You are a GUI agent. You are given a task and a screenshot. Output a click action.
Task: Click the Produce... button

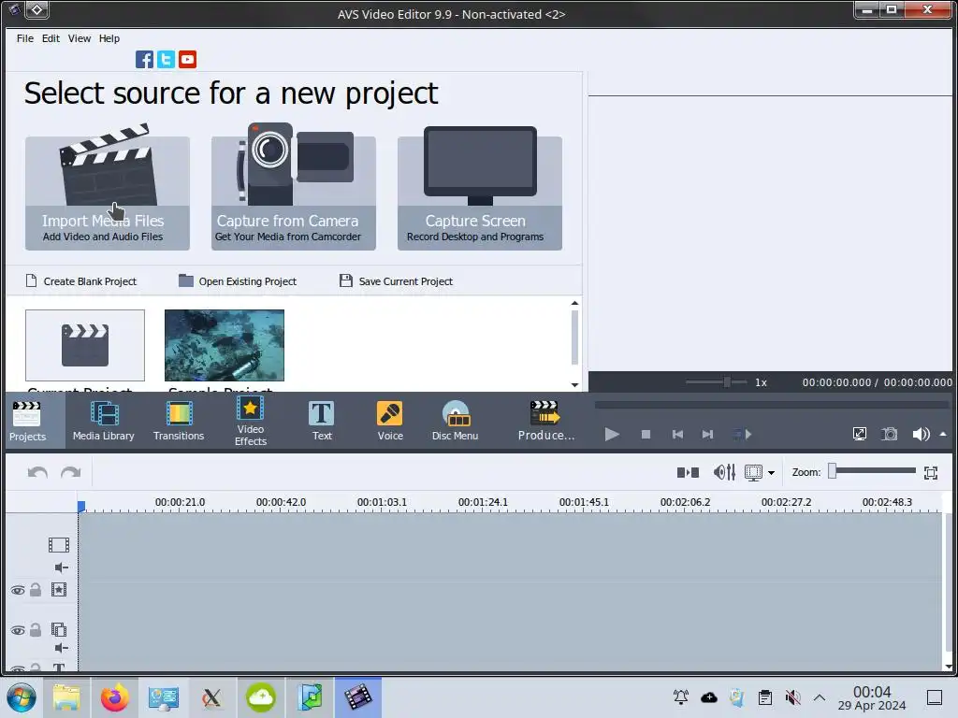pos(545,422)
